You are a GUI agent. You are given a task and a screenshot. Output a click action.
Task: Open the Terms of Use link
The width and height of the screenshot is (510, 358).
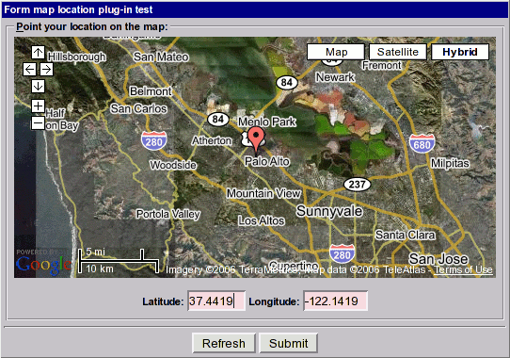pyautogui.click(x=463, y=269)
